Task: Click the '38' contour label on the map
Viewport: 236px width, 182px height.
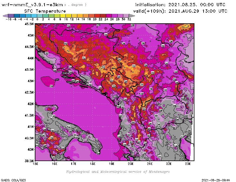Action: pyautogui.click(x=189, y=130)
